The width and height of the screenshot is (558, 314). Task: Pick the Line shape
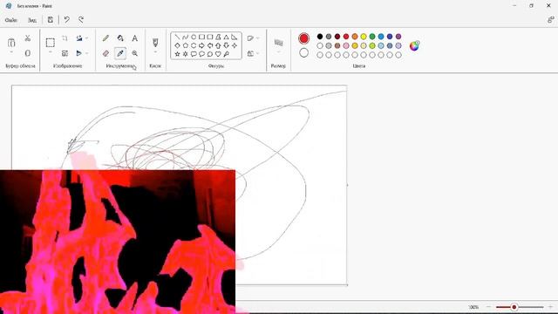177,37
